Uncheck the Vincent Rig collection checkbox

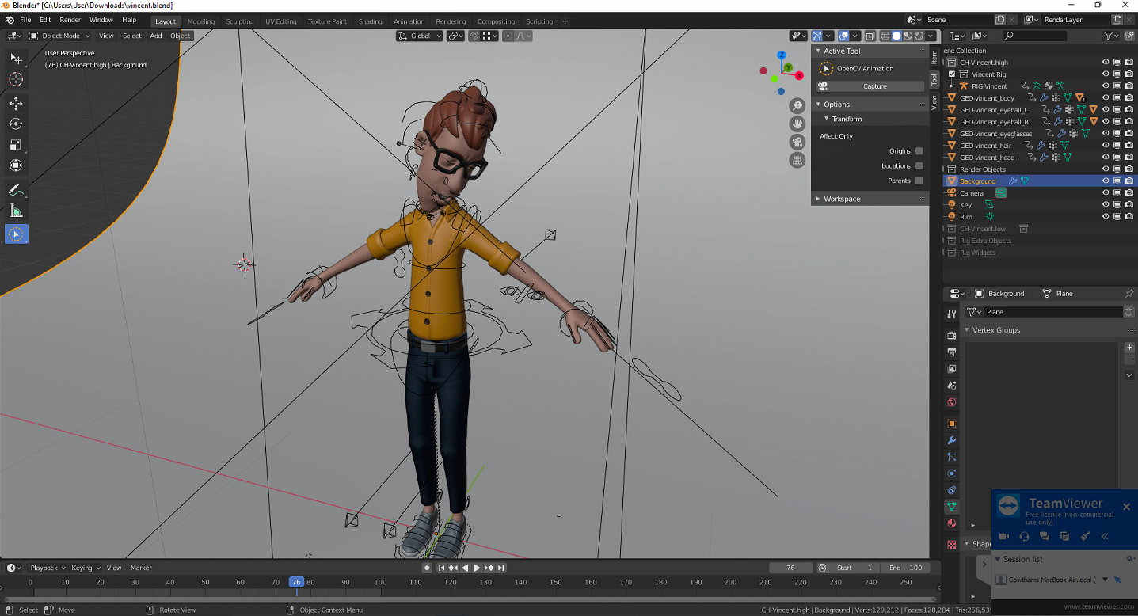pyautogui.click(x=952, y=73)
